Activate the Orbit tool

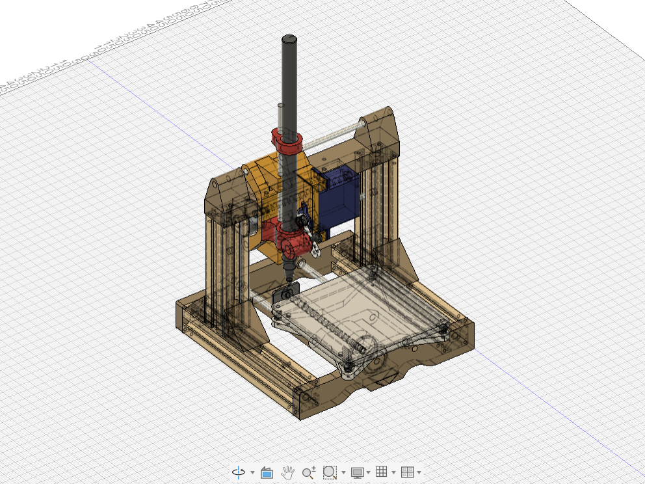[x=239, y=472]
